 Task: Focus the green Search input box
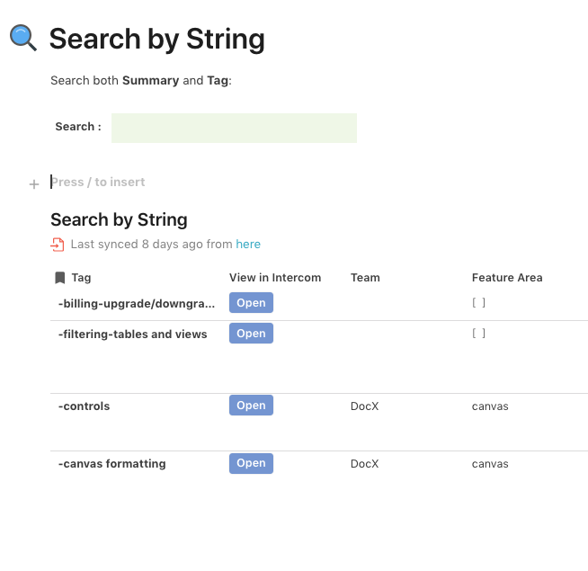point(234,128)
